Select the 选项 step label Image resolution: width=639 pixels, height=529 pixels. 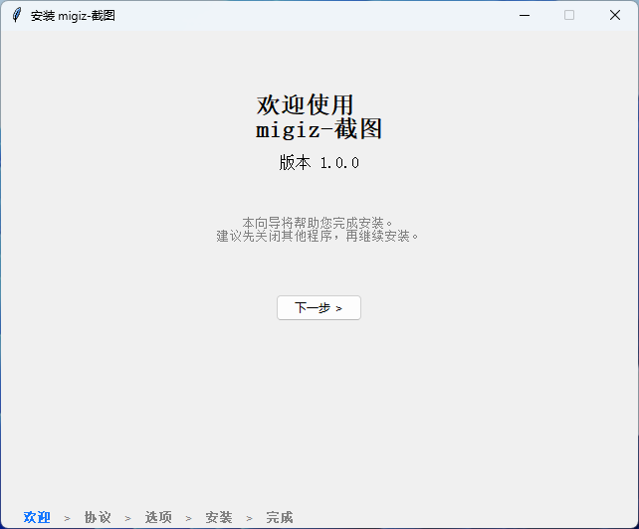[158, 517]
